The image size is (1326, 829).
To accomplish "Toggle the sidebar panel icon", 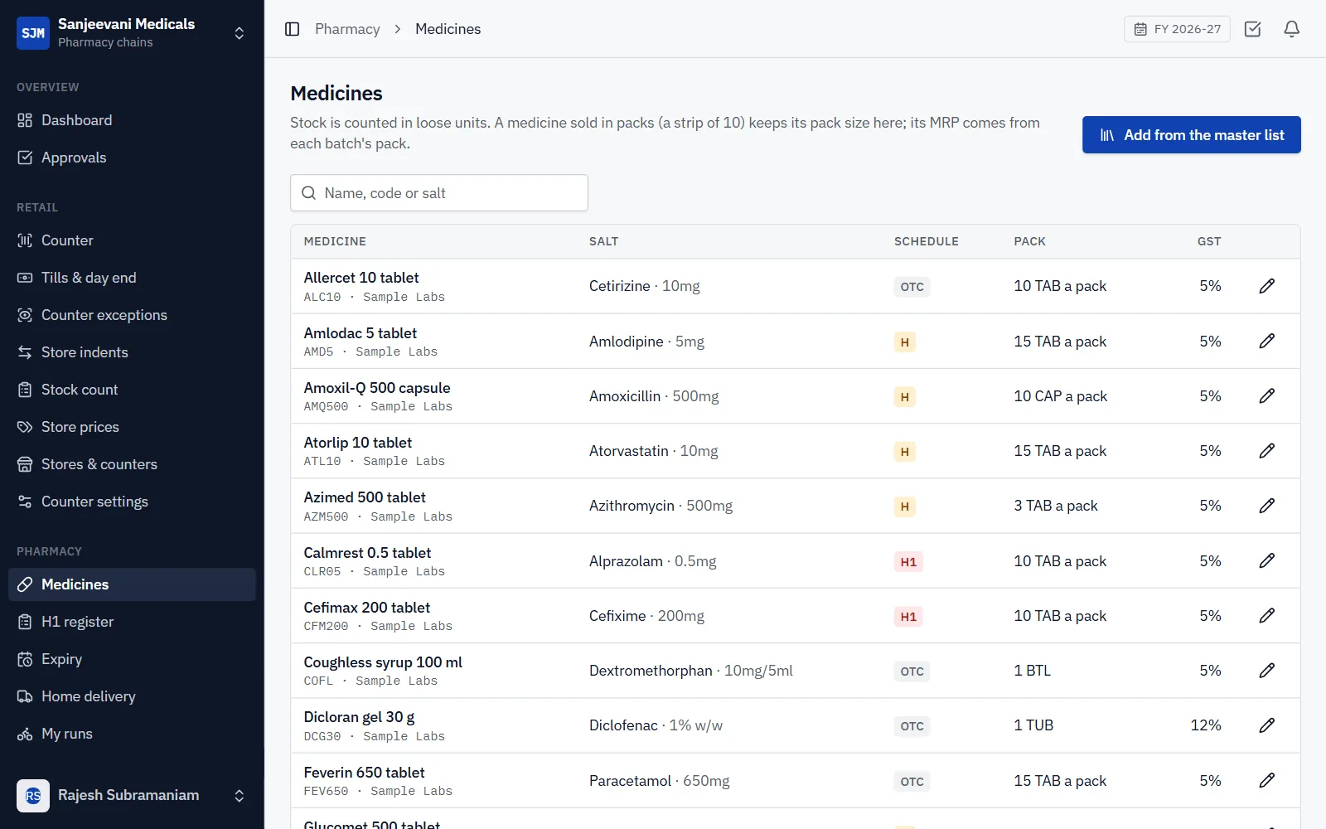I will 292,29.
